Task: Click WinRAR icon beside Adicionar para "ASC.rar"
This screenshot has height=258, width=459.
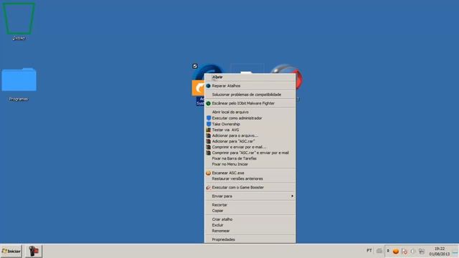Action: 208,141
